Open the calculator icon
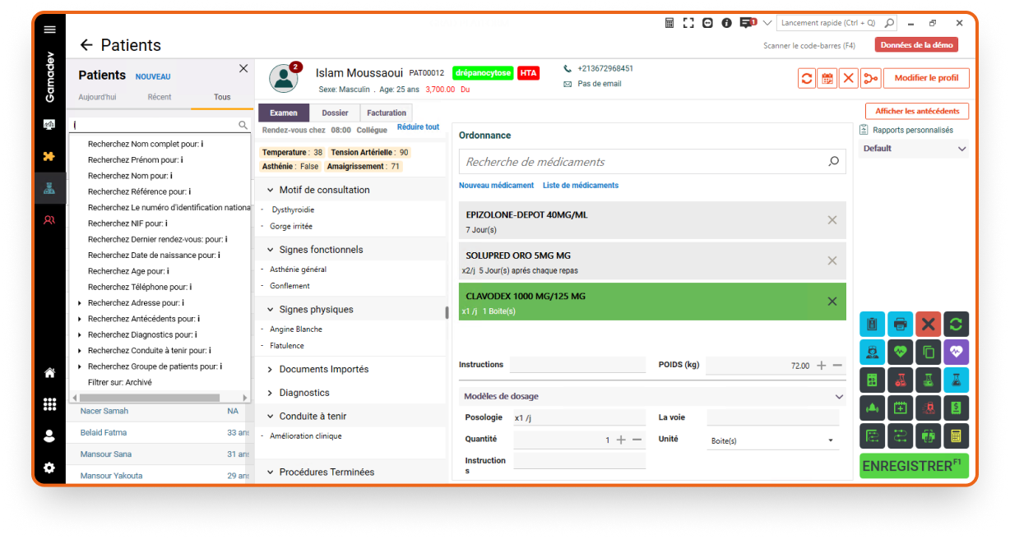 pyautogui.click(x=956, y=435)
